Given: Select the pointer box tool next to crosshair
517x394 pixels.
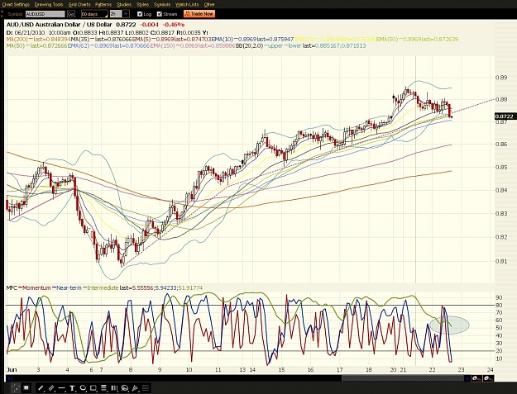Looking at the screenshot, I should tap(26, 387).
